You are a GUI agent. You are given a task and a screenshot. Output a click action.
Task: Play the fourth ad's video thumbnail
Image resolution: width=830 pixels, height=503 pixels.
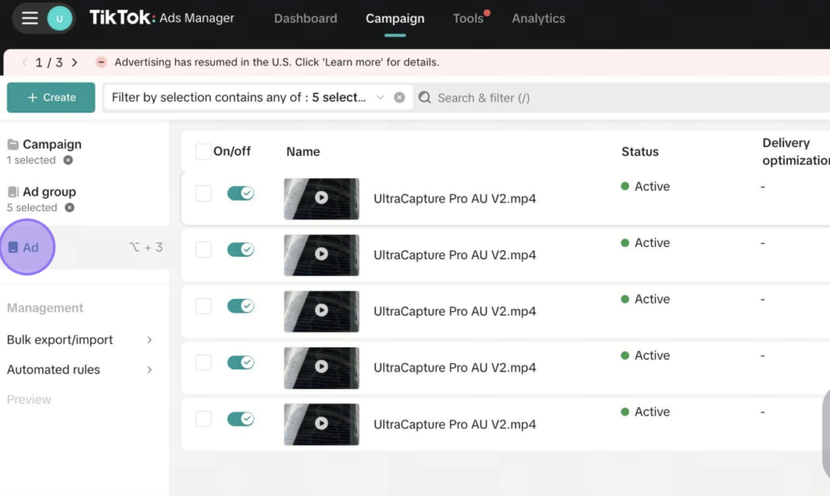[x=321, y=368]
